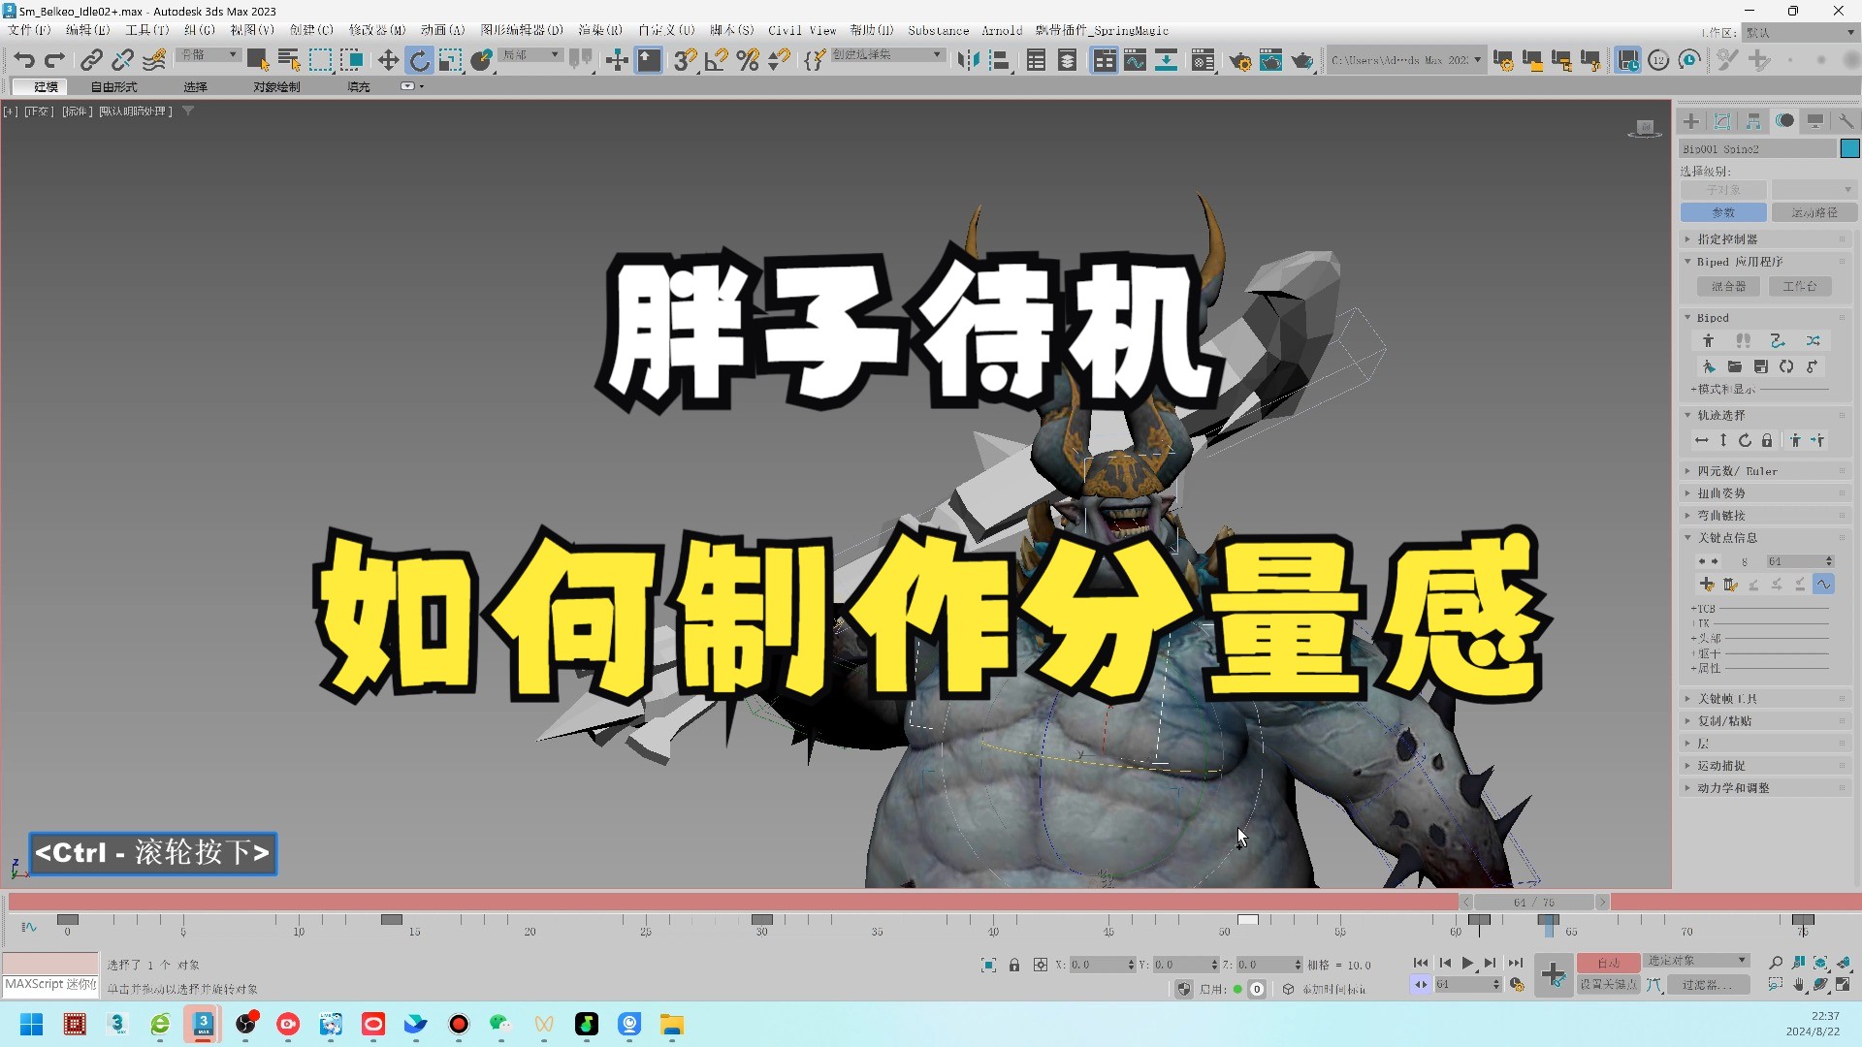Switch to the 自由形式 ribbon tab

pyautogui.click(x=113, y=87)
